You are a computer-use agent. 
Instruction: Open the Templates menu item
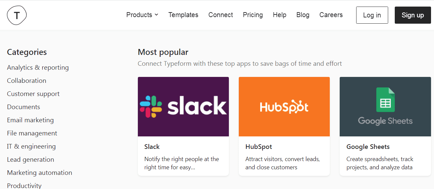183,15
